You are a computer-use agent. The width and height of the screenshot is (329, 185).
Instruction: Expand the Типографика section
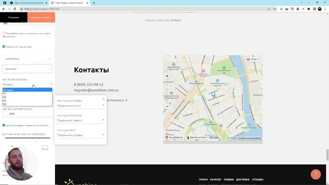pos(27,59)
